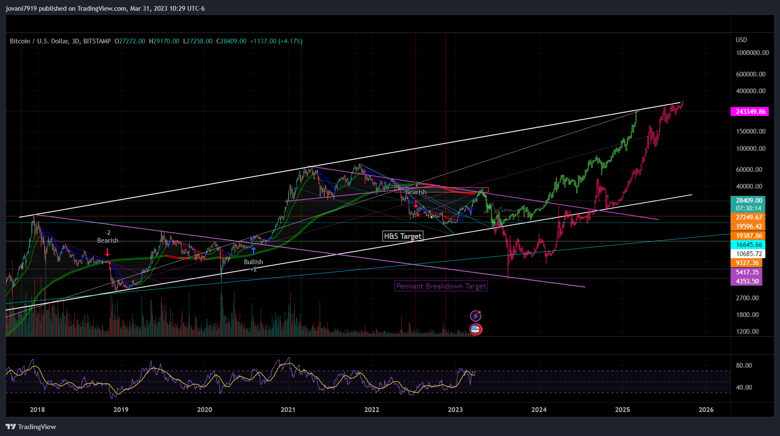This screenshot has width=780, height=436.
Task: Click the 150000.00 price axis label
Action: pos(751,131)
